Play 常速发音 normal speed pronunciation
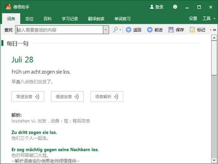This screenshot has width=218, height=164. pyautogui.click(x=28, y=96)
